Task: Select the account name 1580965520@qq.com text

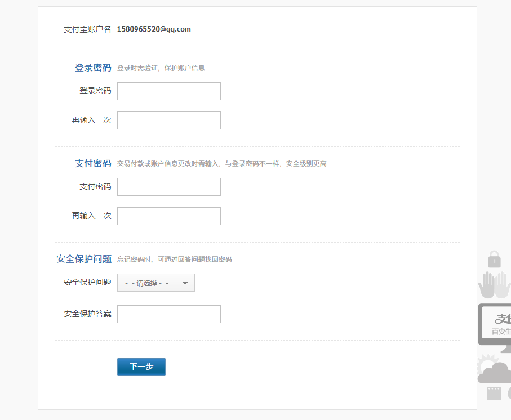Action: point(154,29)
